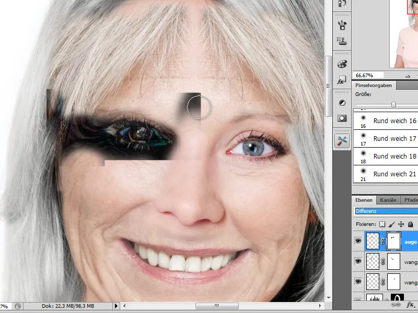Viewport: 418px width, 313px height.
Task: Lock position cross-arrows icon
Action: click(x=401, y=224)
